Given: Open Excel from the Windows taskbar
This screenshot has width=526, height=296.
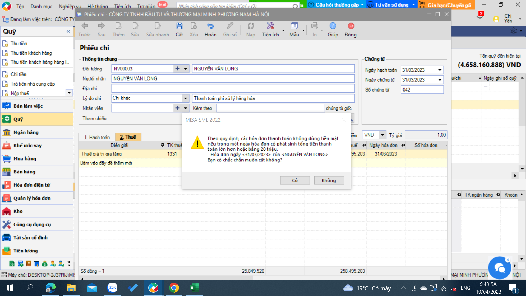Looking at the screenshot, I should [195, 288].
